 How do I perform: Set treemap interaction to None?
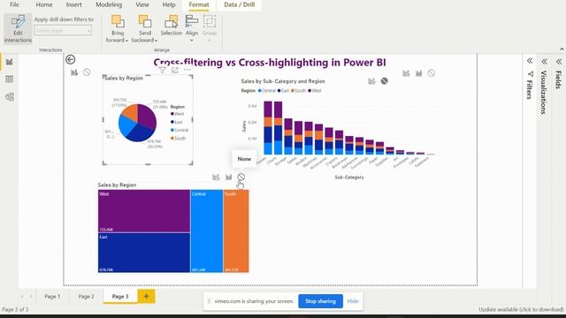pos(241,177)
